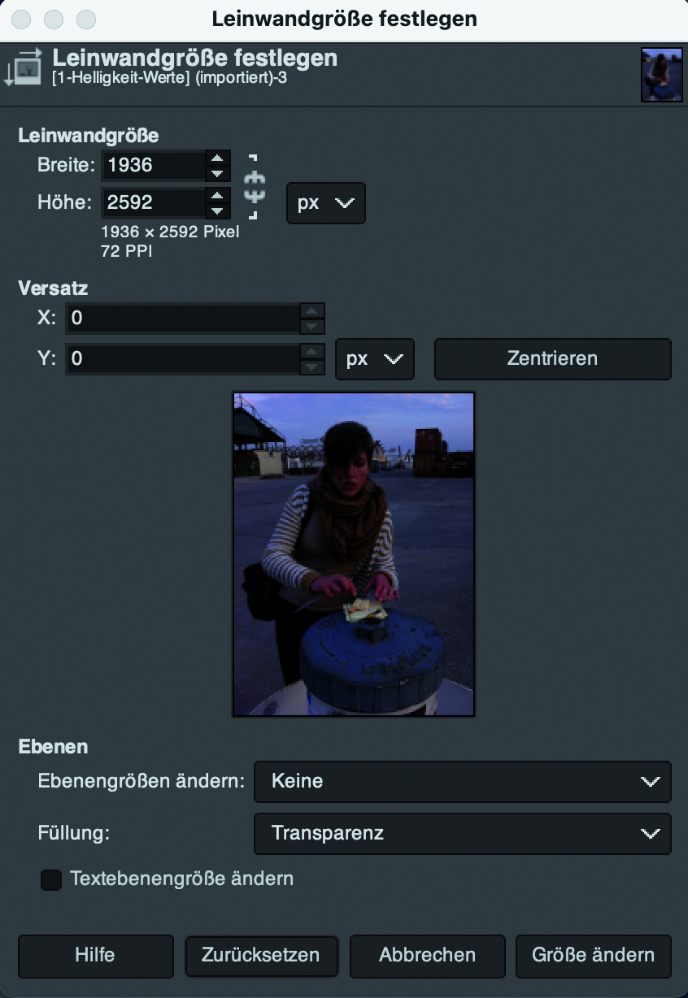
Task: Increase Höhe with the up arrow
Action: click(217, 195)
